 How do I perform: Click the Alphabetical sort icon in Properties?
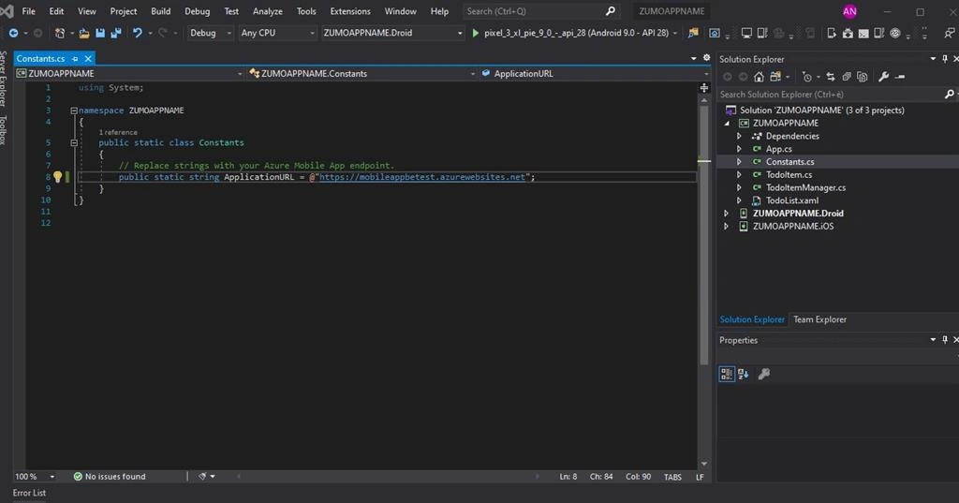[743, 374]
